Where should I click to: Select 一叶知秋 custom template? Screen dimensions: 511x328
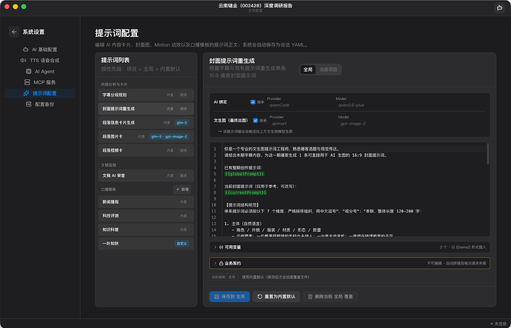point(146,244)
